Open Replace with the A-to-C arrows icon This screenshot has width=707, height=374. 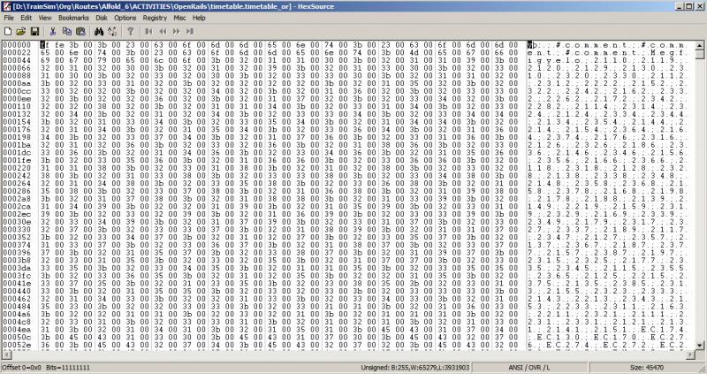click(112, 31)
